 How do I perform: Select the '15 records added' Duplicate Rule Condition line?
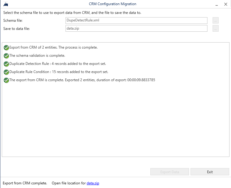point(59,72)
